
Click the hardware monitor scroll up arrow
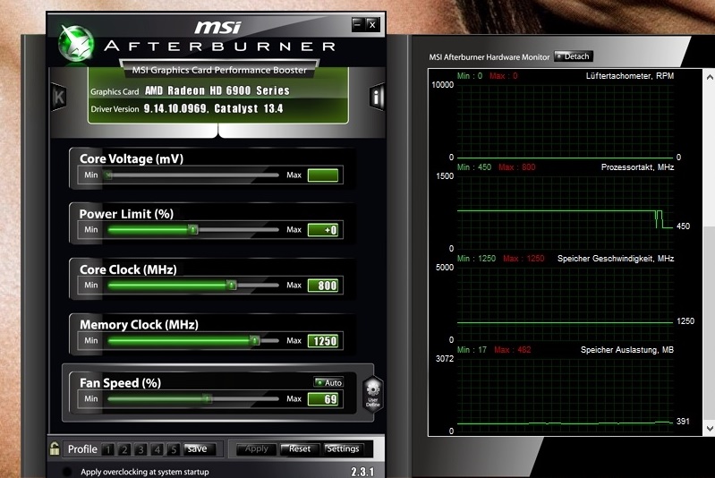tap(710, 78)
